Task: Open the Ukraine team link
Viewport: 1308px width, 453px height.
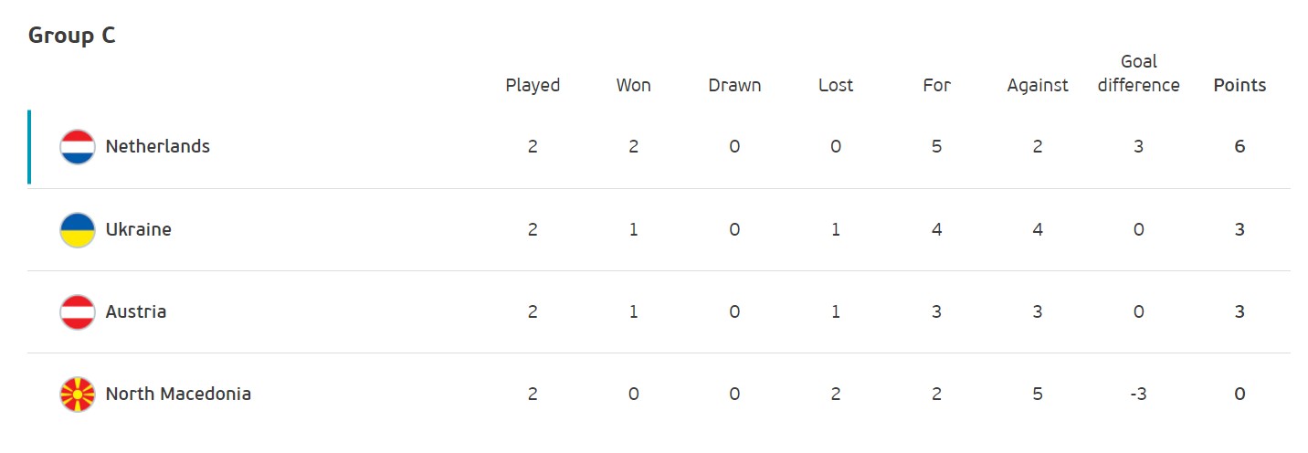Action: click(138, 229)
